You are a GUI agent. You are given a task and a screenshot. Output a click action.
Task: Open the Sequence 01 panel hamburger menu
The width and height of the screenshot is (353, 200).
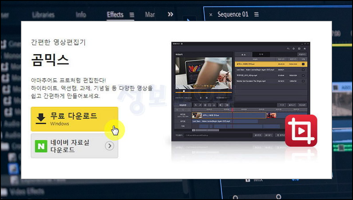[x=257, y=14]
